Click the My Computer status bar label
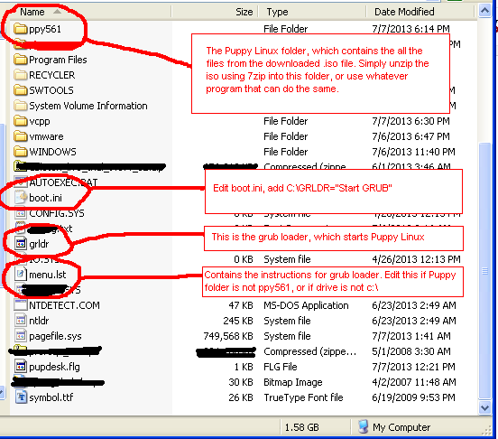The height and width of the screenshot is (439, 498). (x=401, y=427)
